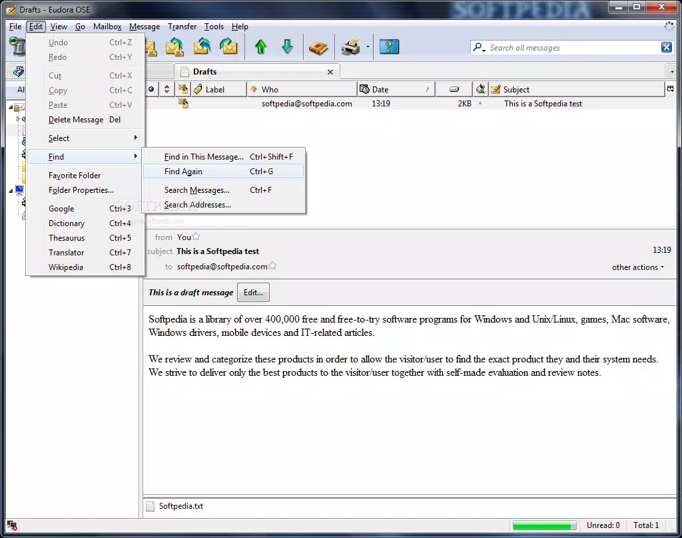The width and height of the screenshot is (682, 538).
Task: Click the Forward envelope toolbar icon
Action: [x=229, y=47]
